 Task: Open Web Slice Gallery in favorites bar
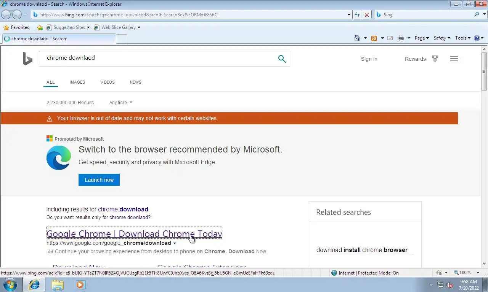click(117, 27)
